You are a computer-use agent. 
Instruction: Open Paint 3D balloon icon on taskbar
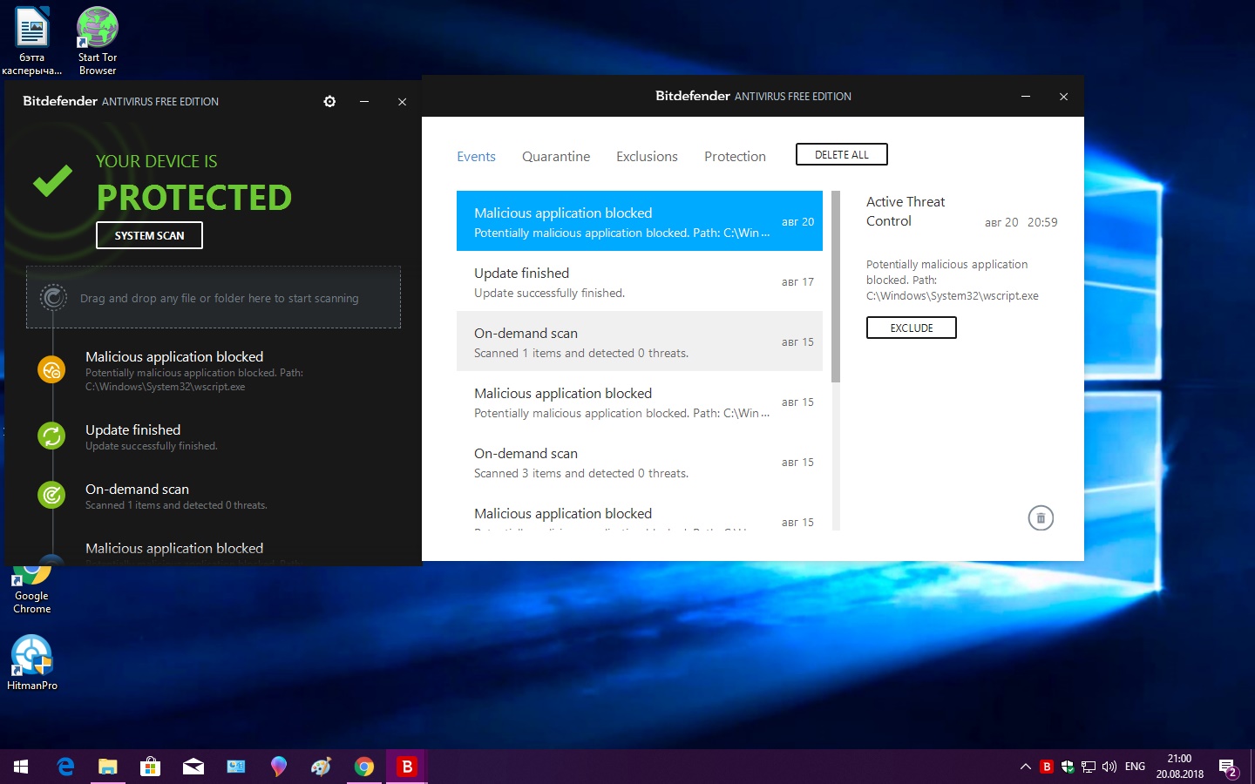[278, 767]
